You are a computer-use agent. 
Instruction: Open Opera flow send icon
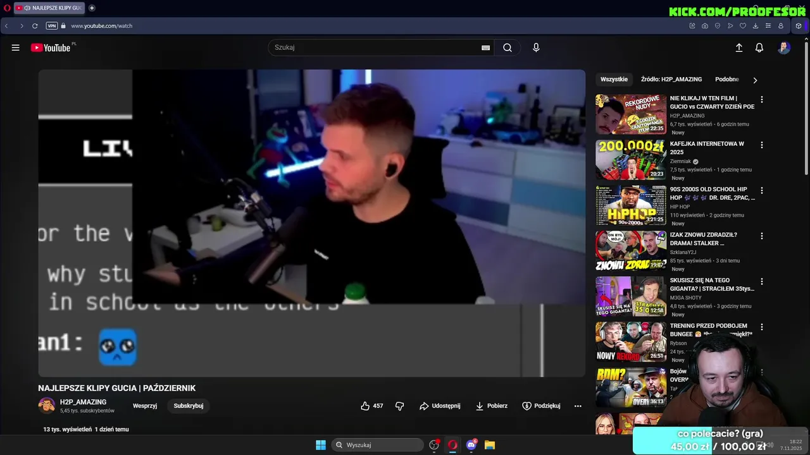pyautogui.click(x=730, y=26)
